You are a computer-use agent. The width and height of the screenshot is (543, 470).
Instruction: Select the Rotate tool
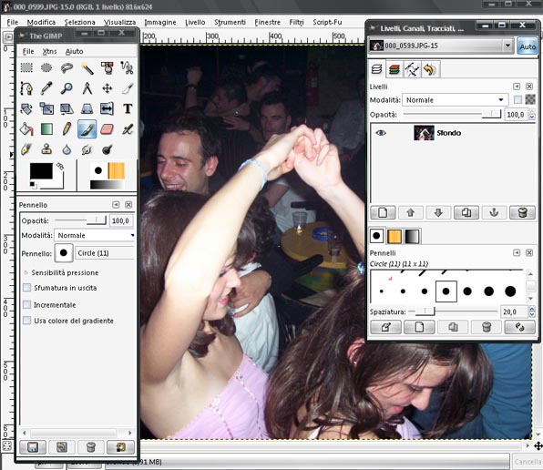pyautogui.click(x=26, y=108)
